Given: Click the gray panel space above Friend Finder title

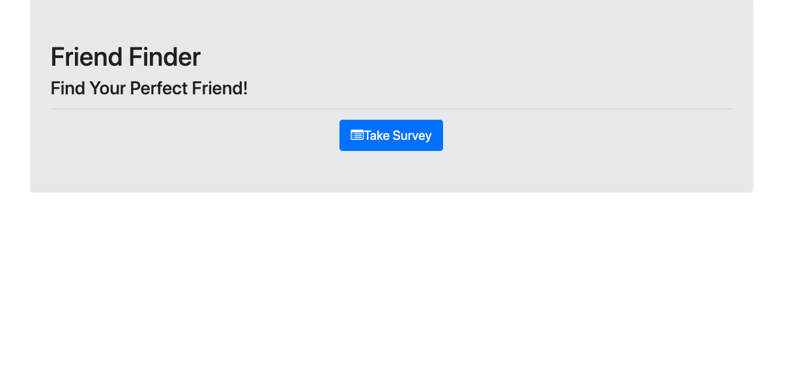Looking at the screenshot, I should coord(391,21).
